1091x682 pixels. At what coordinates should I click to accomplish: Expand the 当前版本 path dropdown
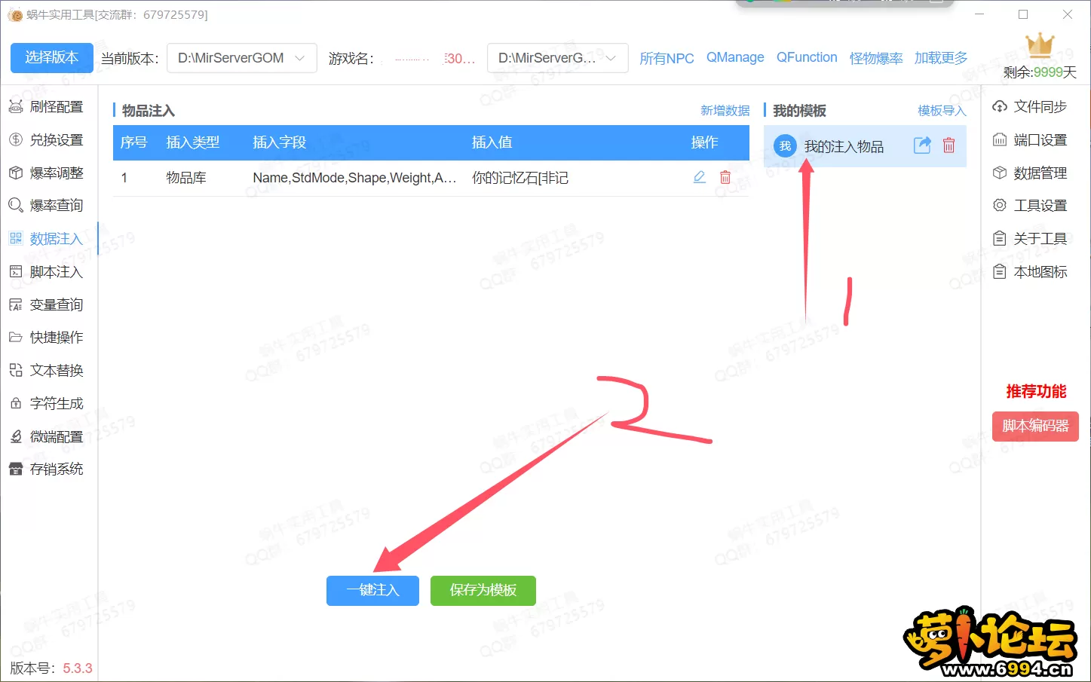pyautogui.click(x=241, y=58)
